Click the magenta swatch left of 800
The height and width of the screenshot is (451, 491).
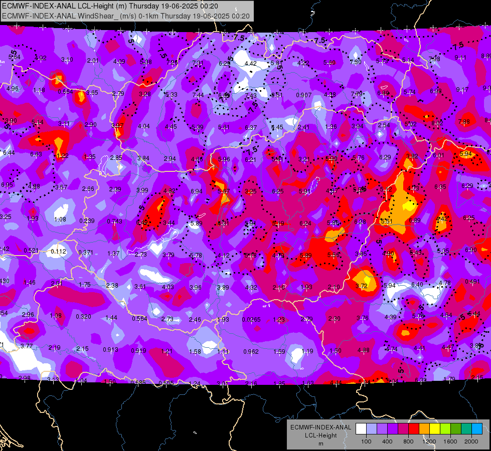[403, 429]
